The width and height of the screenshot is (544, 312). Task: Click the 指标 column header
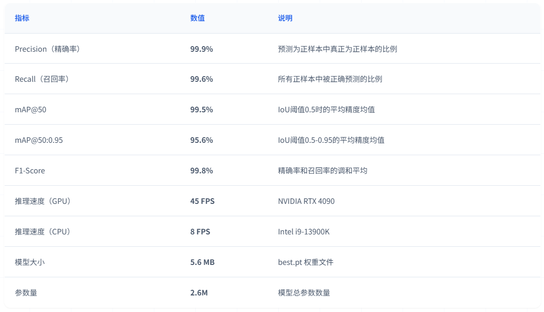[x=22, y=18]
